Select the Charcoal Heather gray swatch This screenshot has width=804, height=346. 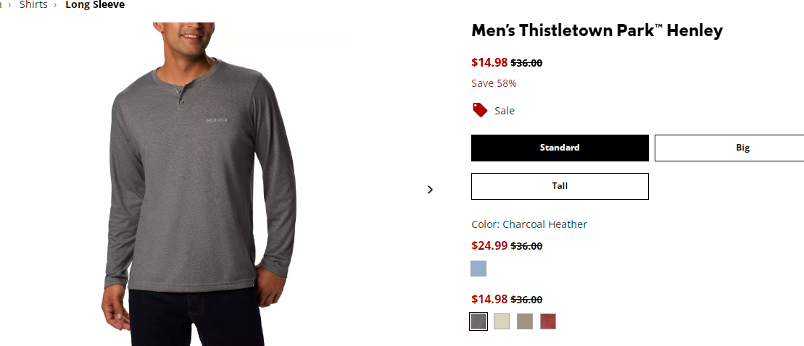tap(478, 321)
